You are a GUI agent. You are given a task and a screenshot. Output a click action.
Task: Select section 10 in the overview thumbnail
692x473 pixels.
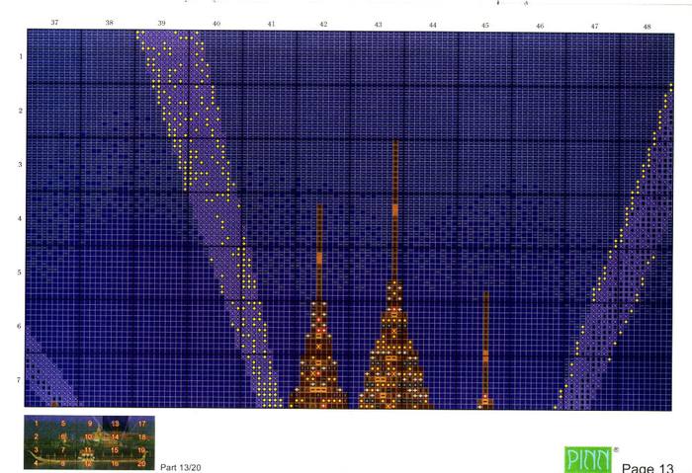tap(89, 436)
